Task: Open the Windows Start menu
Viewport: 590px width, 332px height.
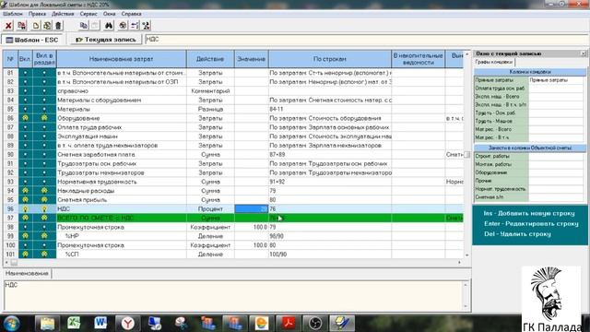Action: point(12,323)
